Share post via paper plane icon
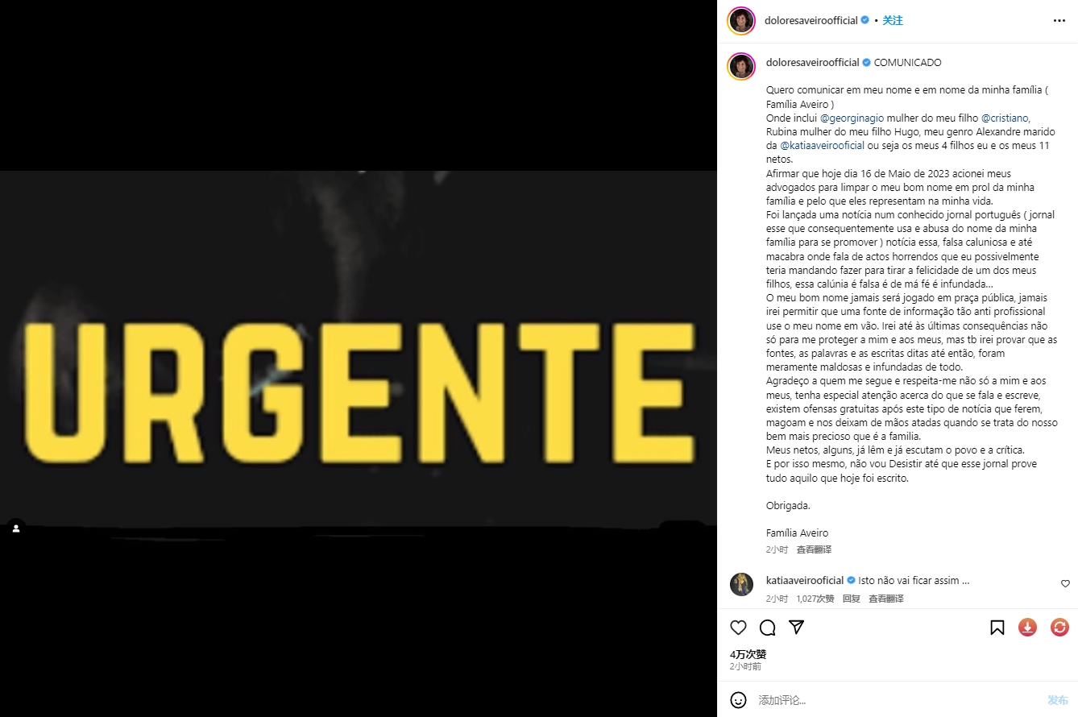This screenshot has height=717, width=1078. 796,628
